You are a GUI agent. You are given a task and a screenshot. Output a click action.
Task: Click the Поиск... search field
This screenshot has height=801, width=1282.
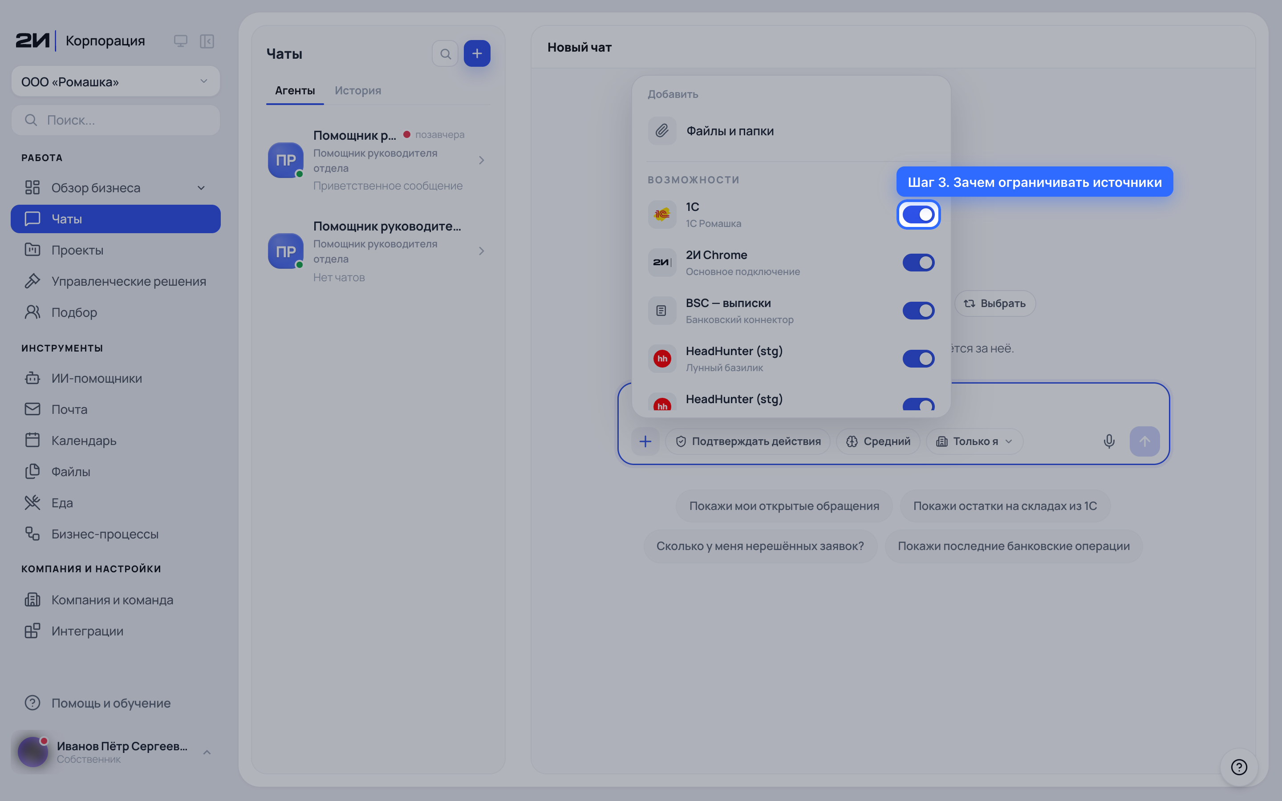115,120
